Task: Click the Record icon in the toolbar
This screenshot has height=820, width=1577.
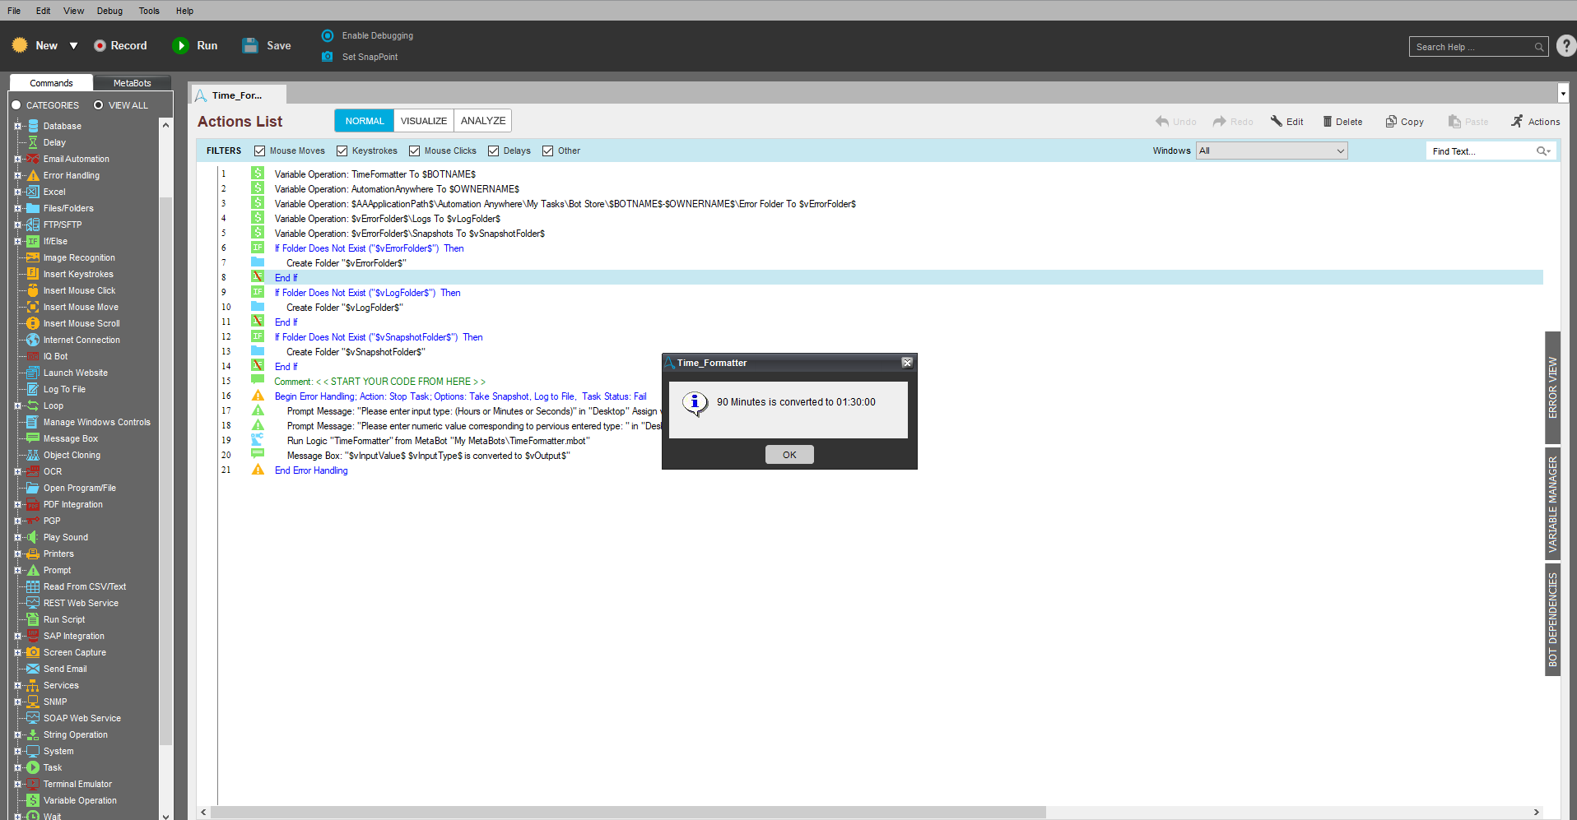Action: point(100,46)
